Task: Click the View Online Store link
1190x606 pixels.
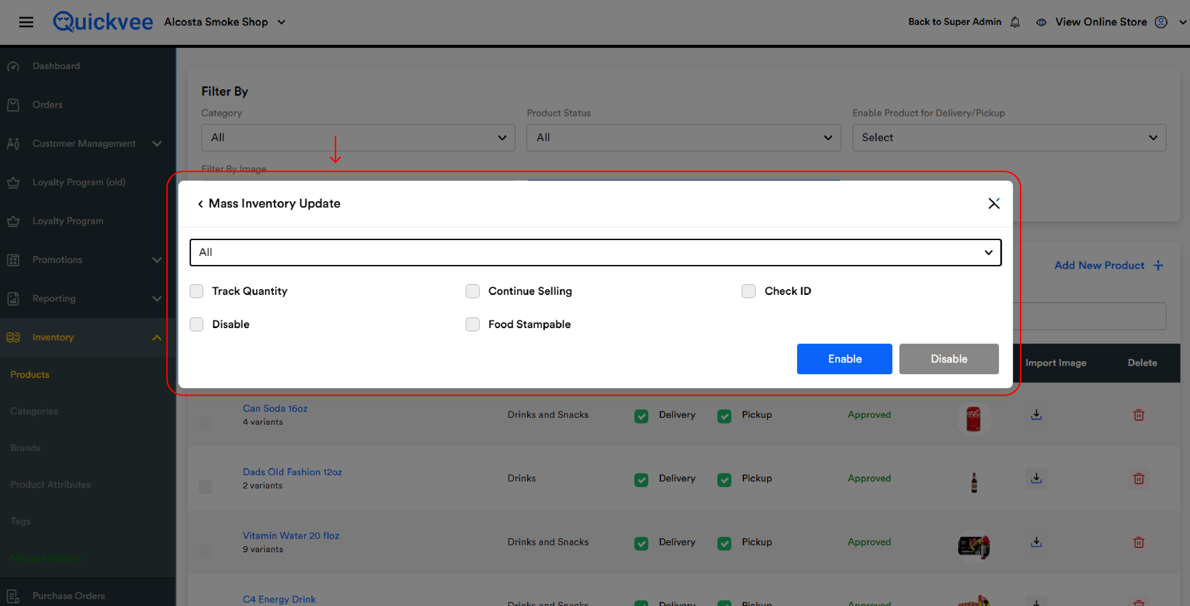Action: (1101, 22)
